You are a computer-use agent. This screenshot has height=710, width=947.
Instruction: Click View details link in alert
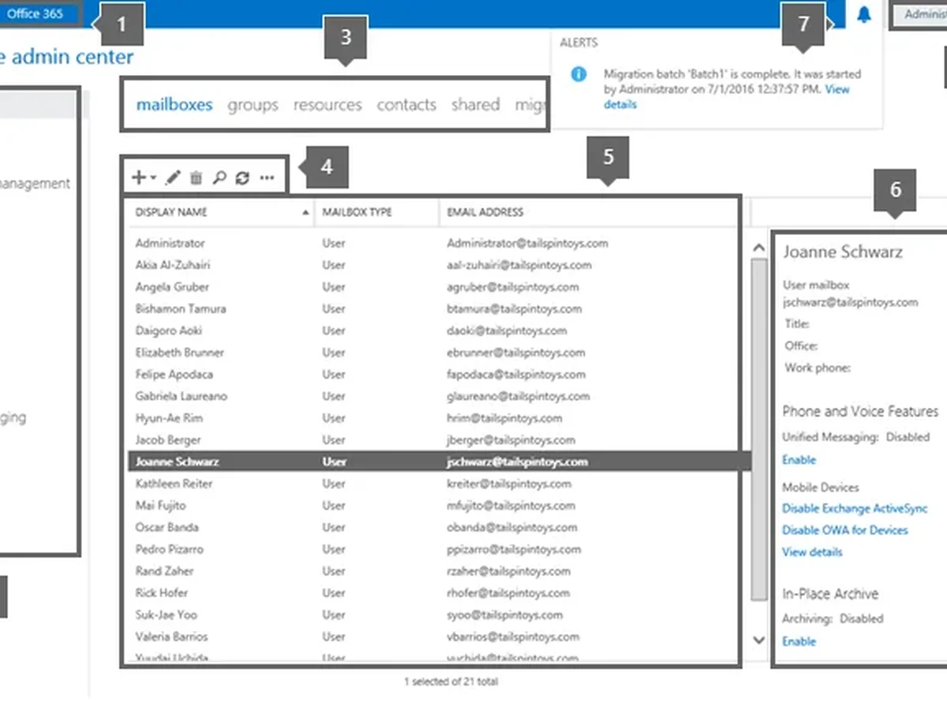click(x=727, y=96)
